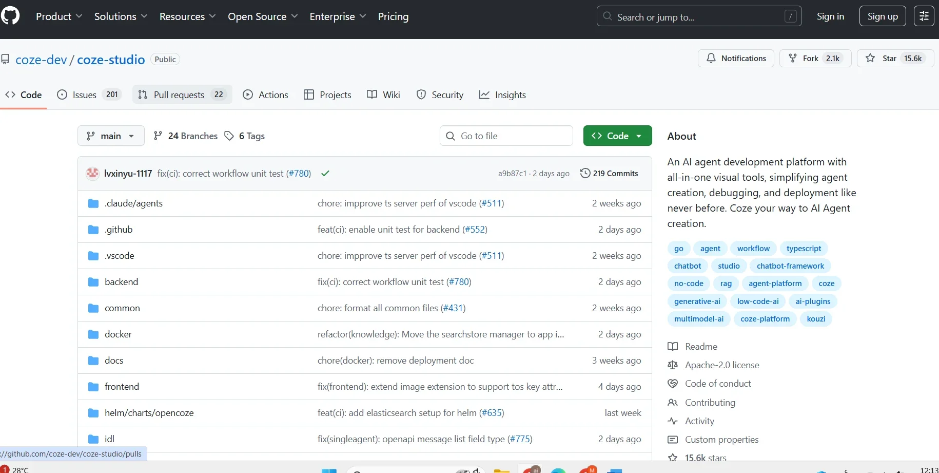Open the Product navigation menu

pyautogui.click(x=59, y=16)
